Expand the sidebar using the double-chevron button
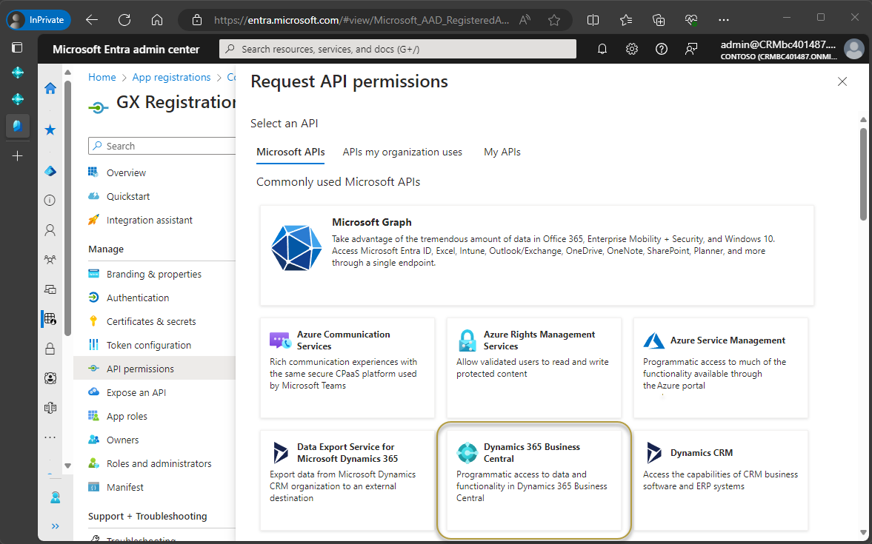872x544 pixels. [x=55, y=526]
